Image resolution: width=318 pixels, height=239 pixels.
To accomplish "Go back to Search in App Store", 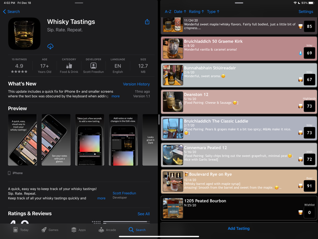I will [11, 11].
